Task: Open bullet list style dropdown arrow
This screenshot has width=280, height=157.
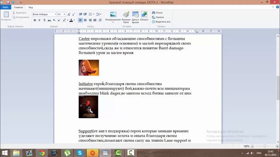Action: pyautogui.click(x=94, y=14)
